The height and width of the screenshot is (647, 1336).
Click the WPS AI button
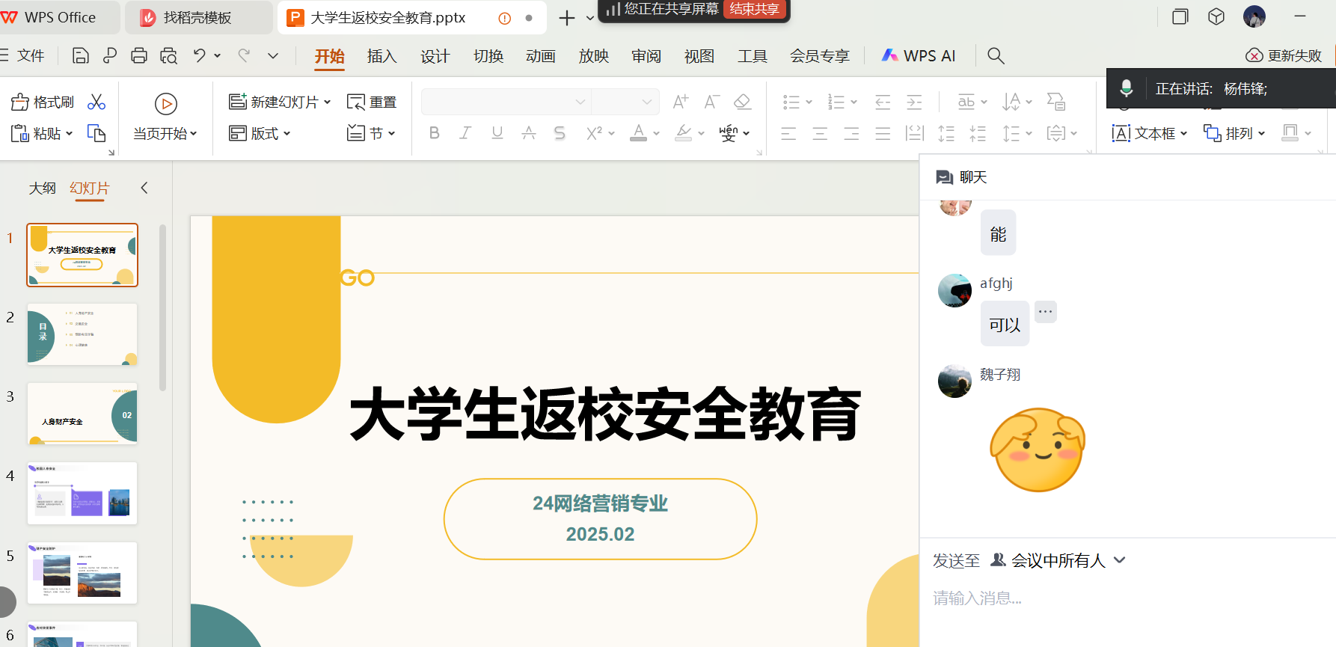coord(919,56)
